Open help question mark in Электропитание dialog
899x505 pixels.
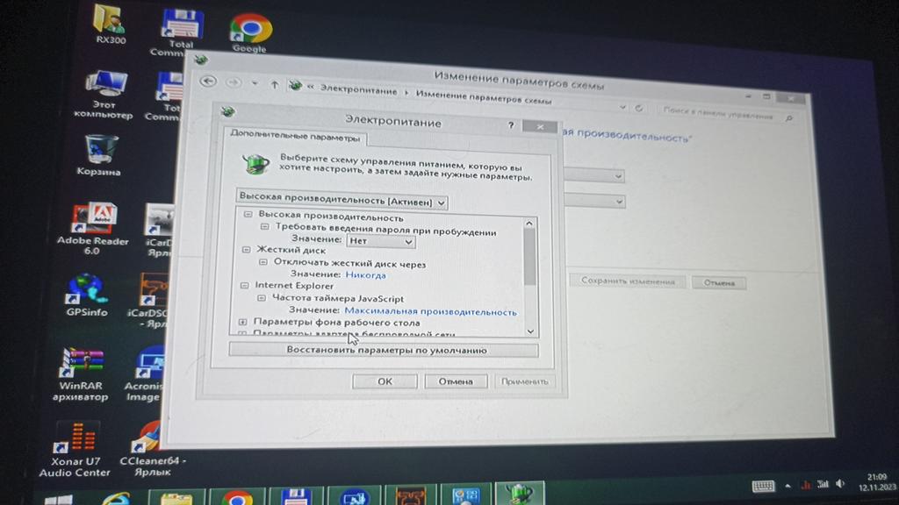tap(511, 124)
